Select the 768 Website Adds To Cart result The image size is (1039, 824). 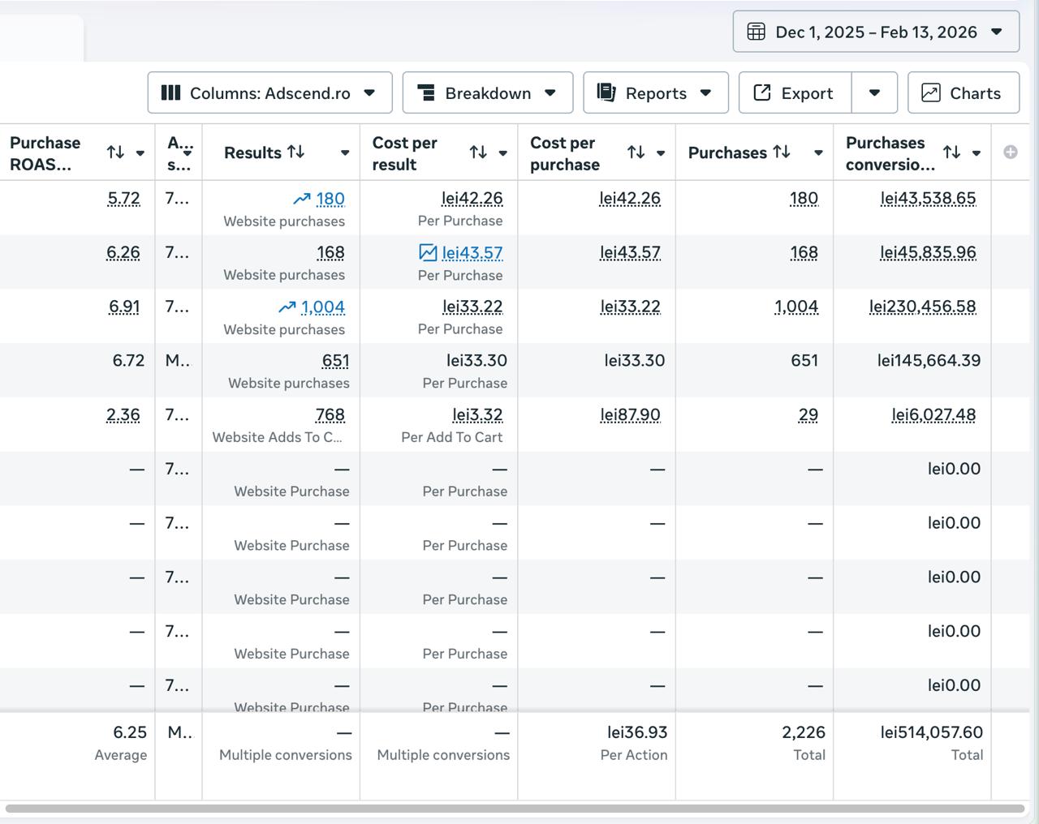tap(330, 415)
